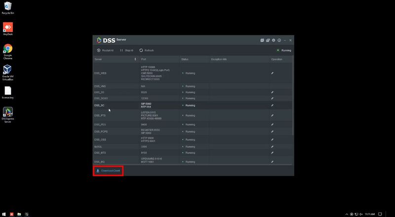Screen dimensions: 395x217
Task: Click the Running status of DSS_WEB
Action: tap(189, 73)
